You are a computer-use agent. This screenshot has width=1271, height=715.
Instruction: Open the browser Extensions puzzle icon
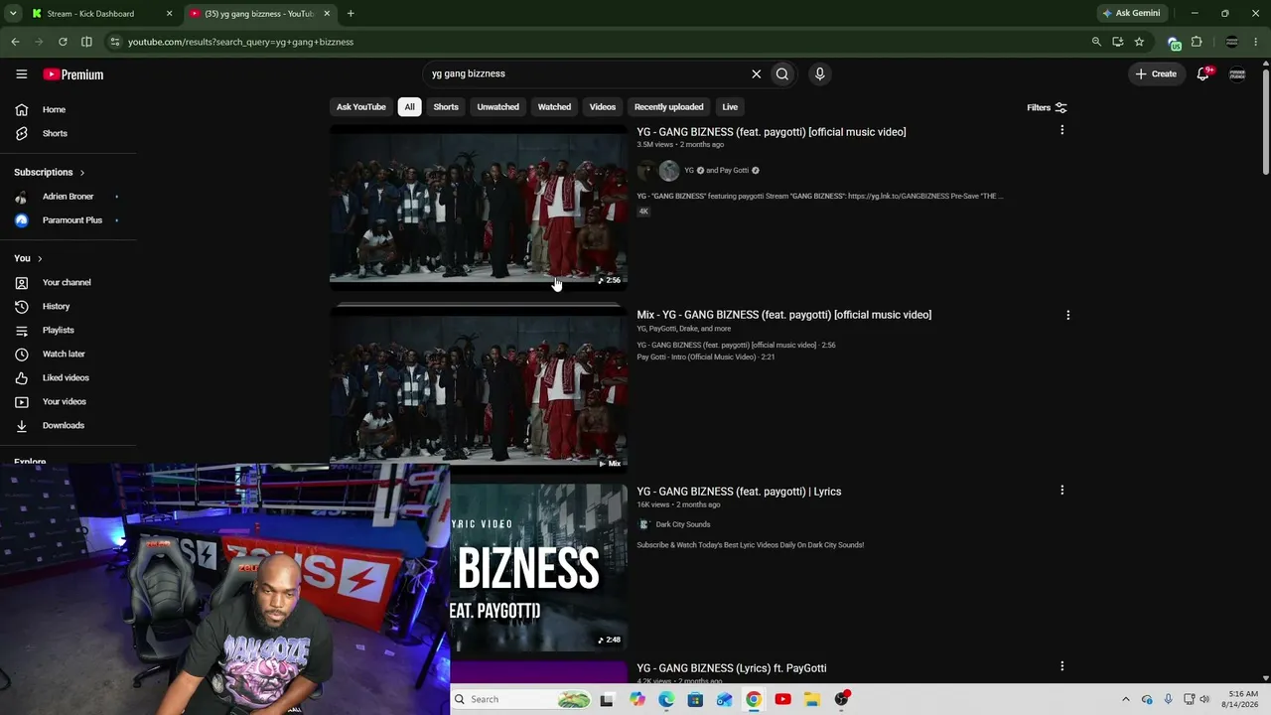click(x=1197, y=42)
